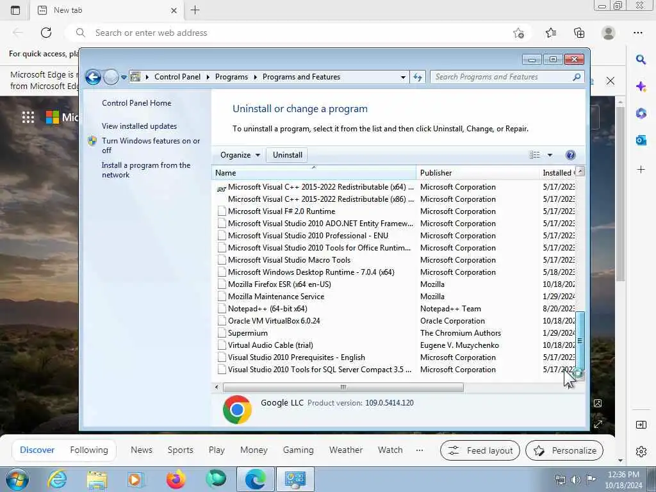Open the Gaming feed category
Viewport: 656px width, 492px height.
click(299, 450)
